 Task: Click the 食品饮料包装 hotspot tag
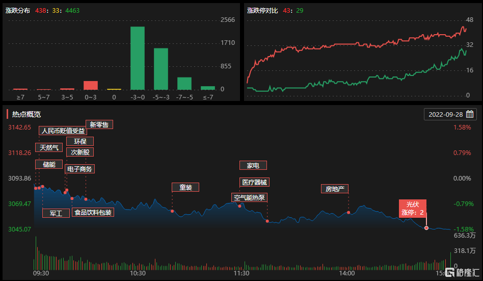[x=92, y=213]
